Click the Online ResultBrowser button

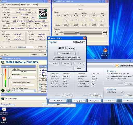tap(66, 53)
